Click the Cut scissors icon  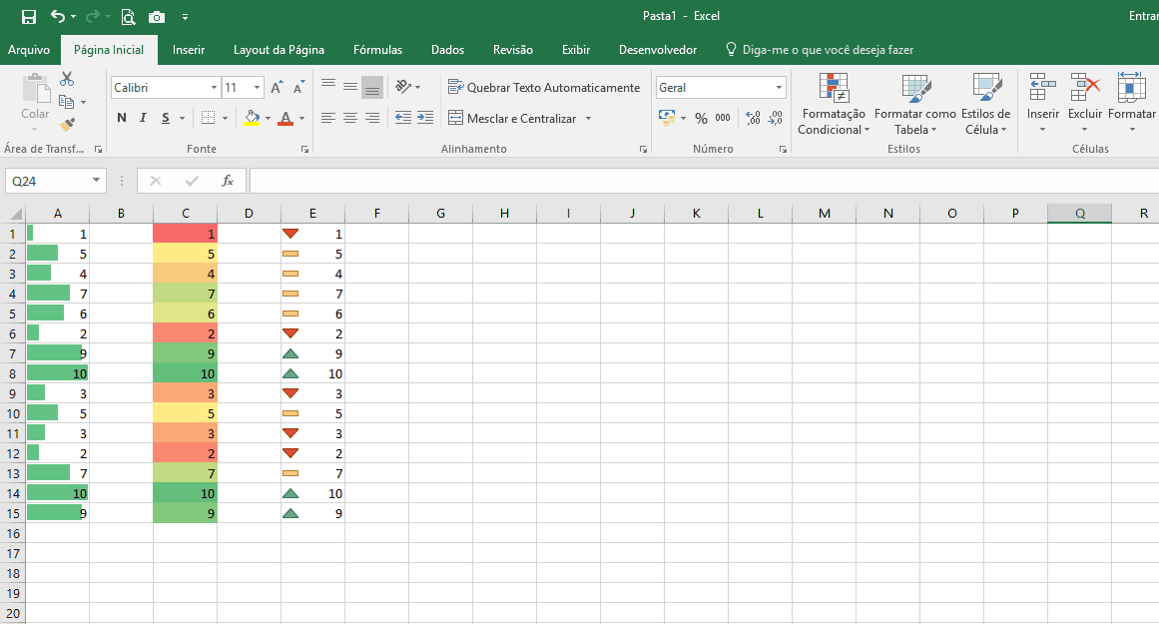pos(67,79)
